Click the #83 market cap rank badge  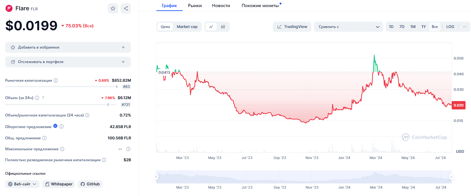pos(126,87)
